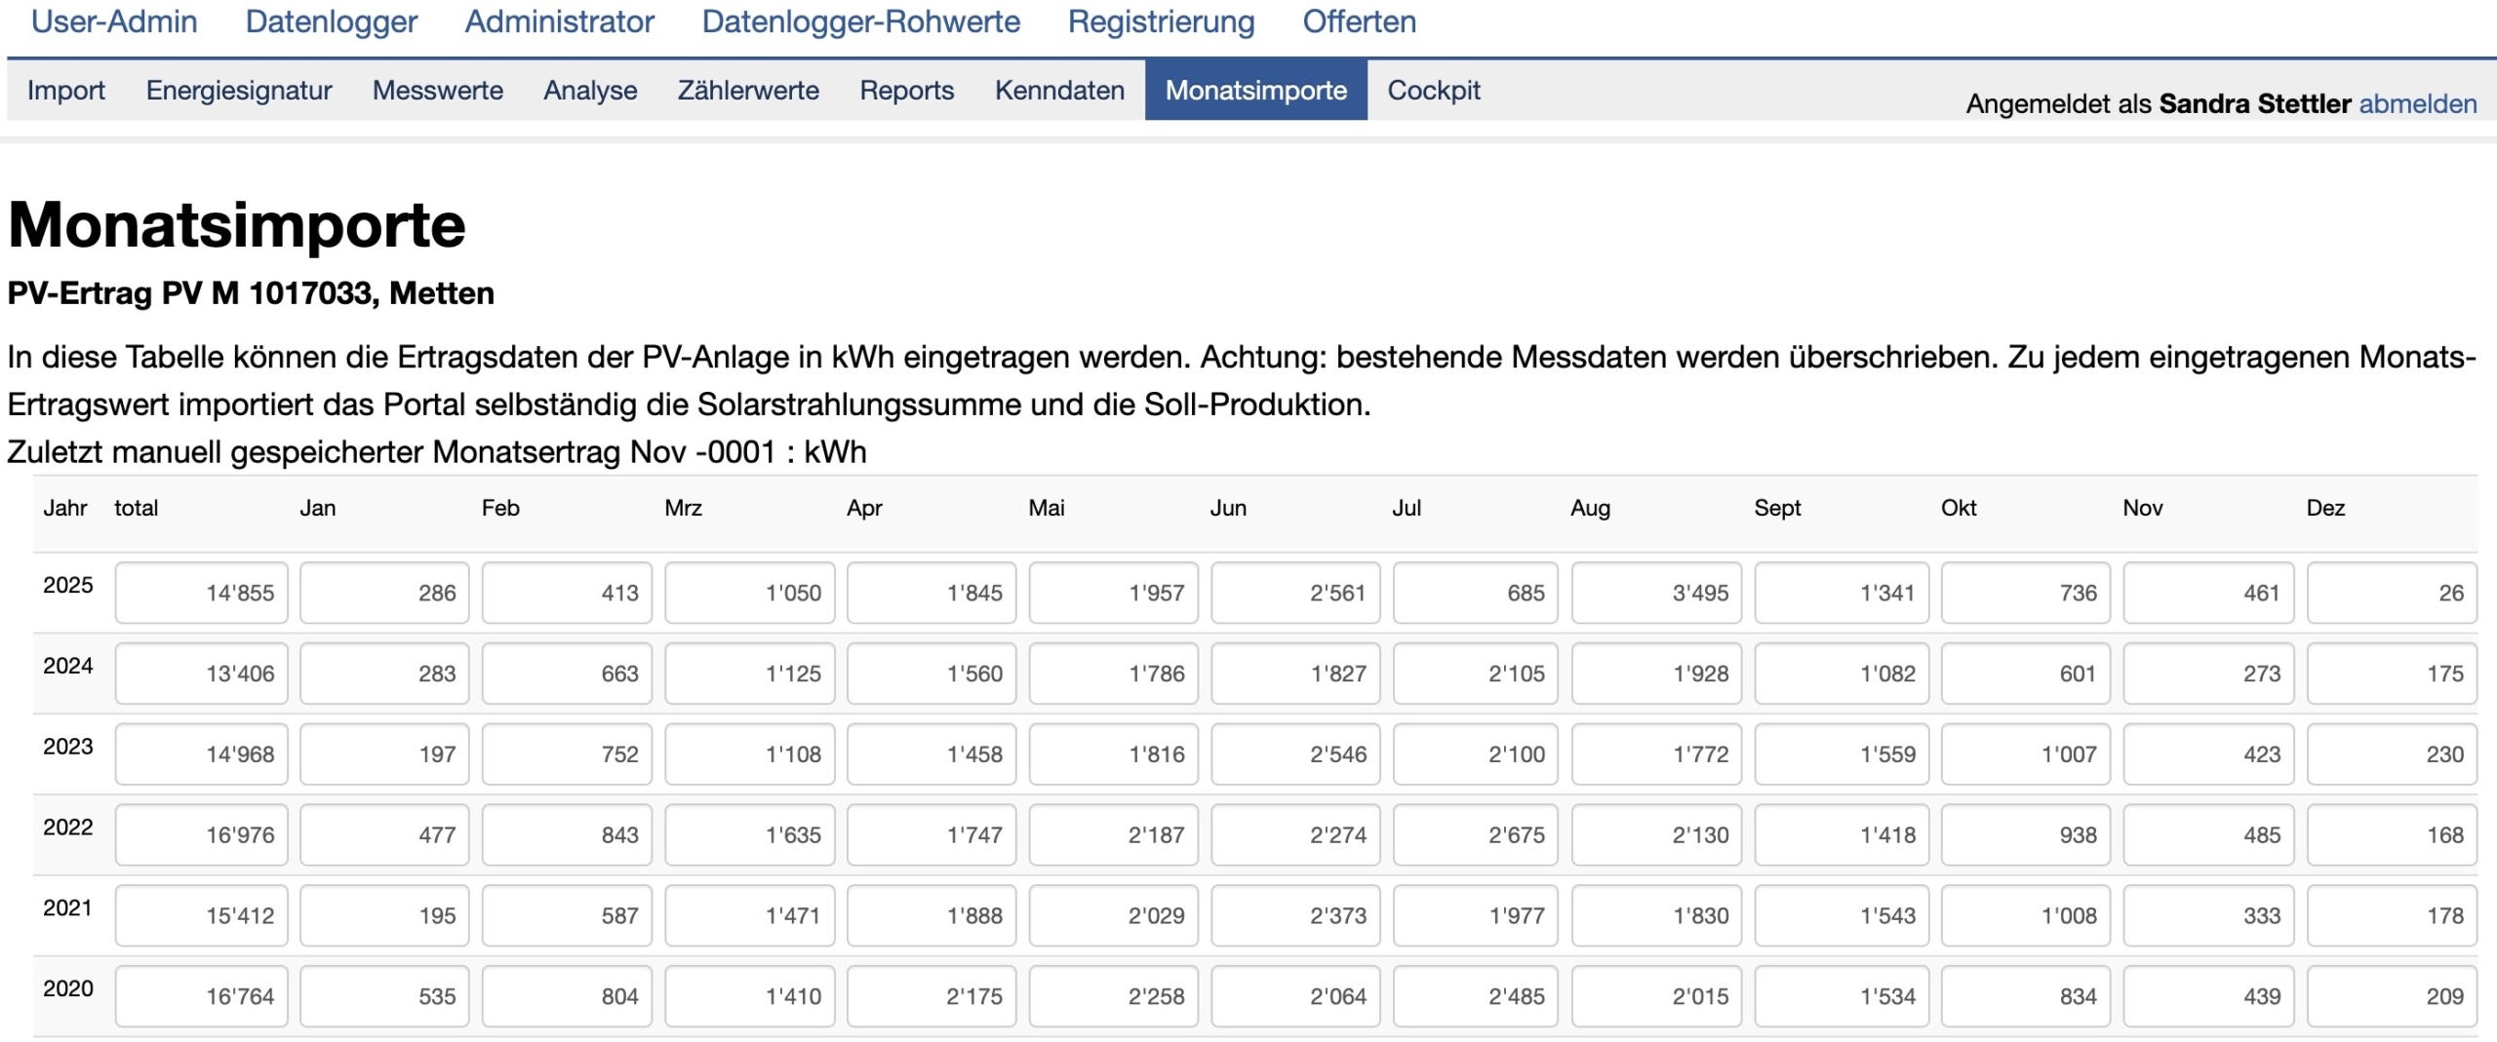Viewport: 2497px width, 1042px height.
Task: Open the Offerten menu item
Action: pos(1359,21)
